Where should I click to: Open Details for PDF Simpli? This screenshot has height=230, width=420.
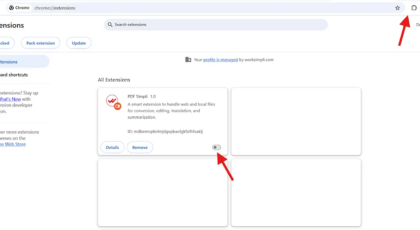[112, 147]
